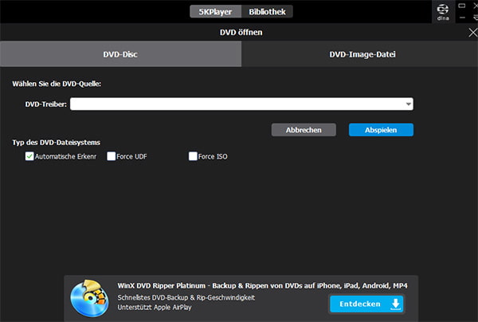Click 'Wählen Sie die DVD-Quelle:' text
Viewport: 478px width, 322px height.
click(x=57, y=84)
